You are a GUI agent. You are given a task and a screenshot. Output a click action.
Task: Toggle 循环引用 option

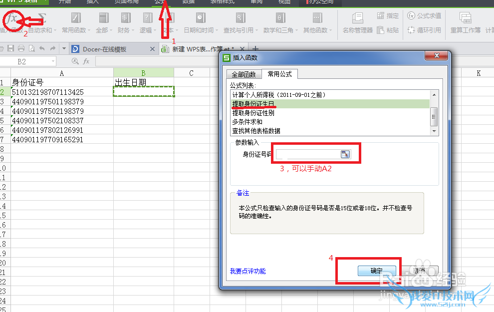pos(424,30)
